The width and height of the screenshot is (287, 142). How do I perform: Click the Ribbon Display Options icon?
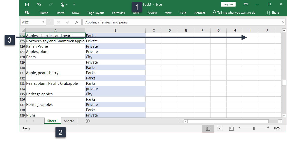click(x=246, y=4)
